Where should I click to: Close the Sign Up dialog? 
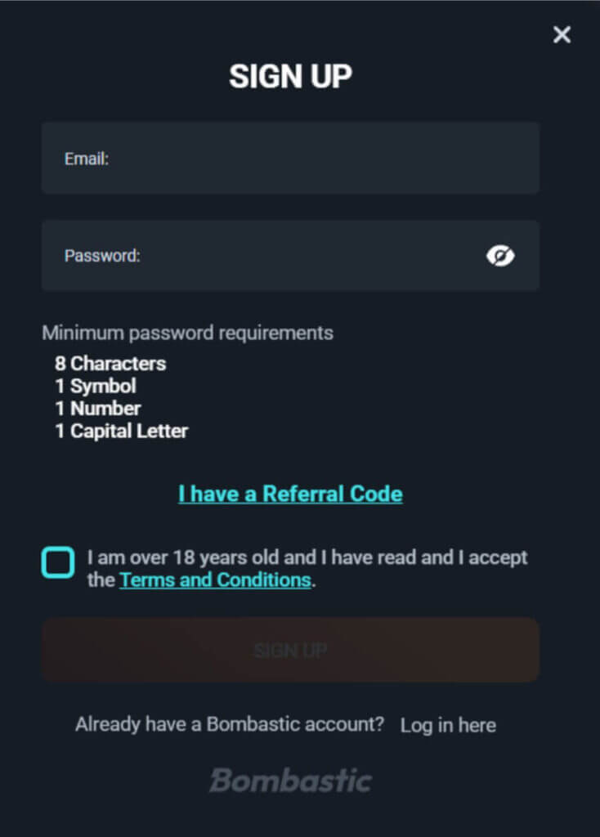[562, 34]
